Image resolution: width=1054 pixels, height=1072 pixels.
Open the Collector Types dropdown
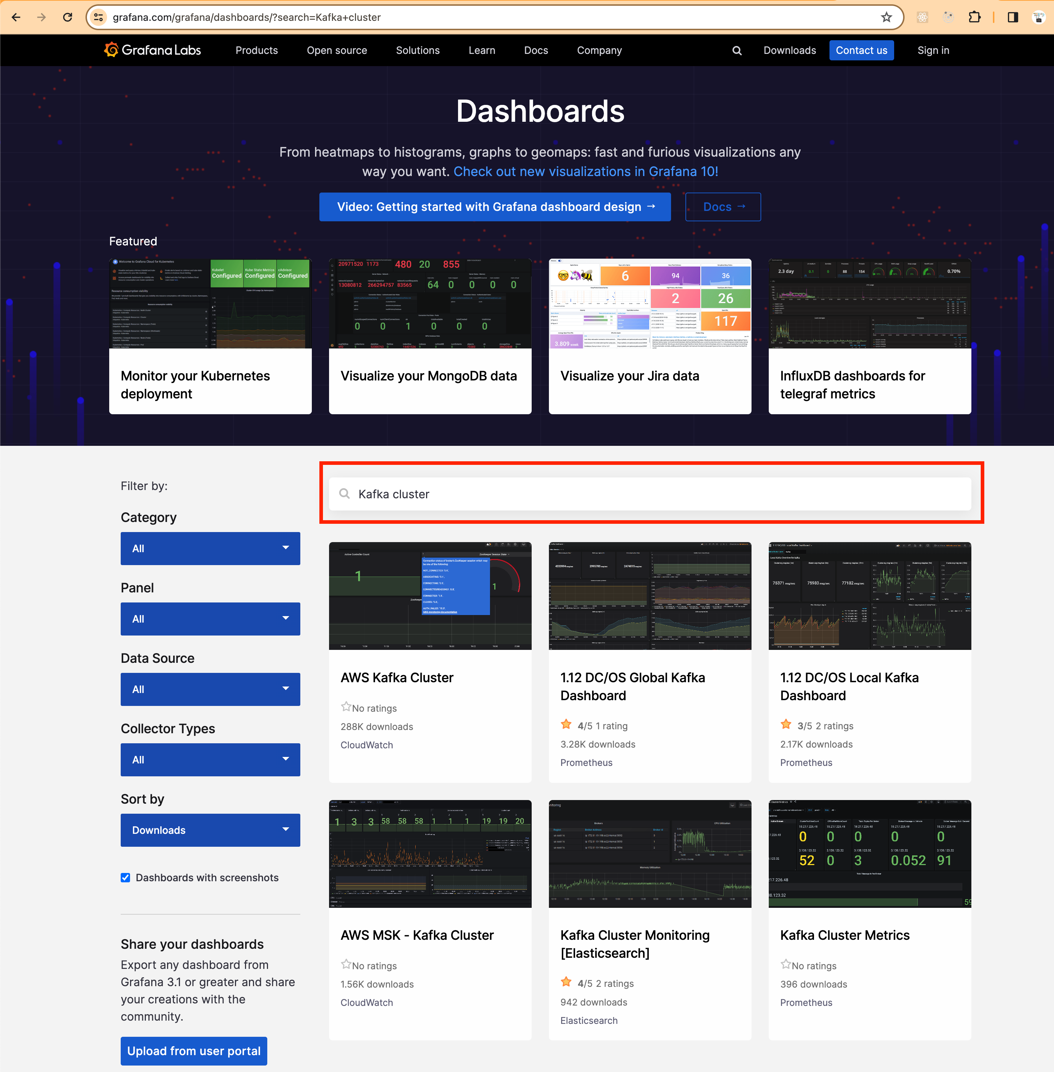coord(211,759)
